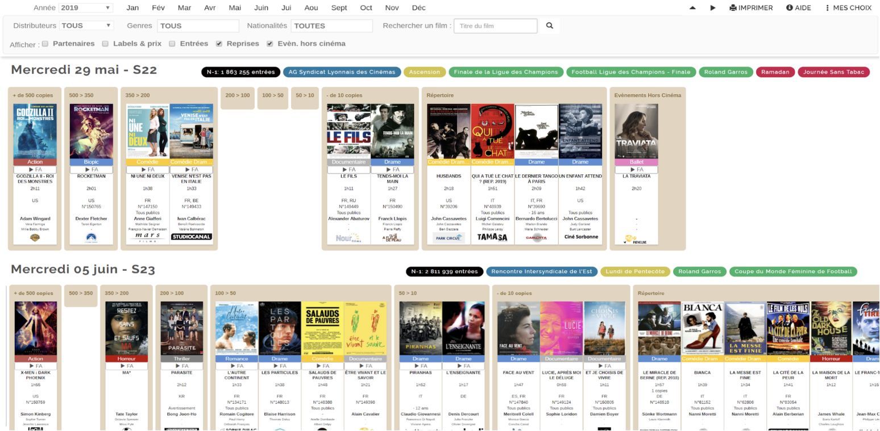Click the Roland Garros tag in S22
The image size is (880, 431).
click(x=726, y=72)
